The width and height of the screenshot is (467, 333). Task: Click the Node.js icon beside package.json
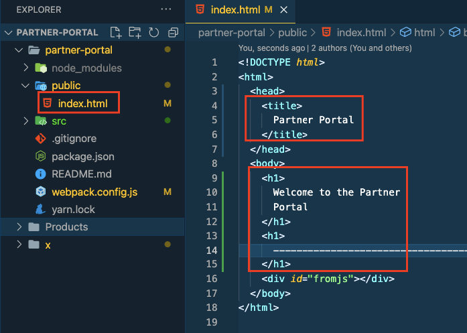(40, 156)
